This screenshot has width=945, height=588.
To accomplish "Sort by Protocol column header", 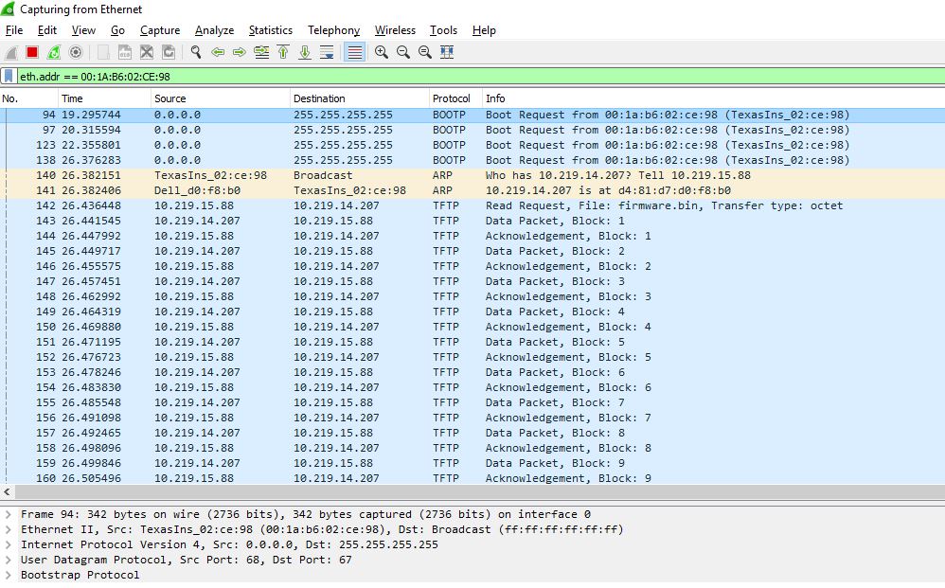I will tap(455, 98).
